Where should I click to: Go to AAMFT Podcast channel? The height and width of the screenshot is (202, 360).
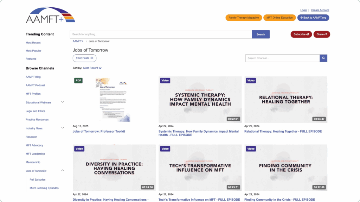pyautogui.click(x=36, y=85)
